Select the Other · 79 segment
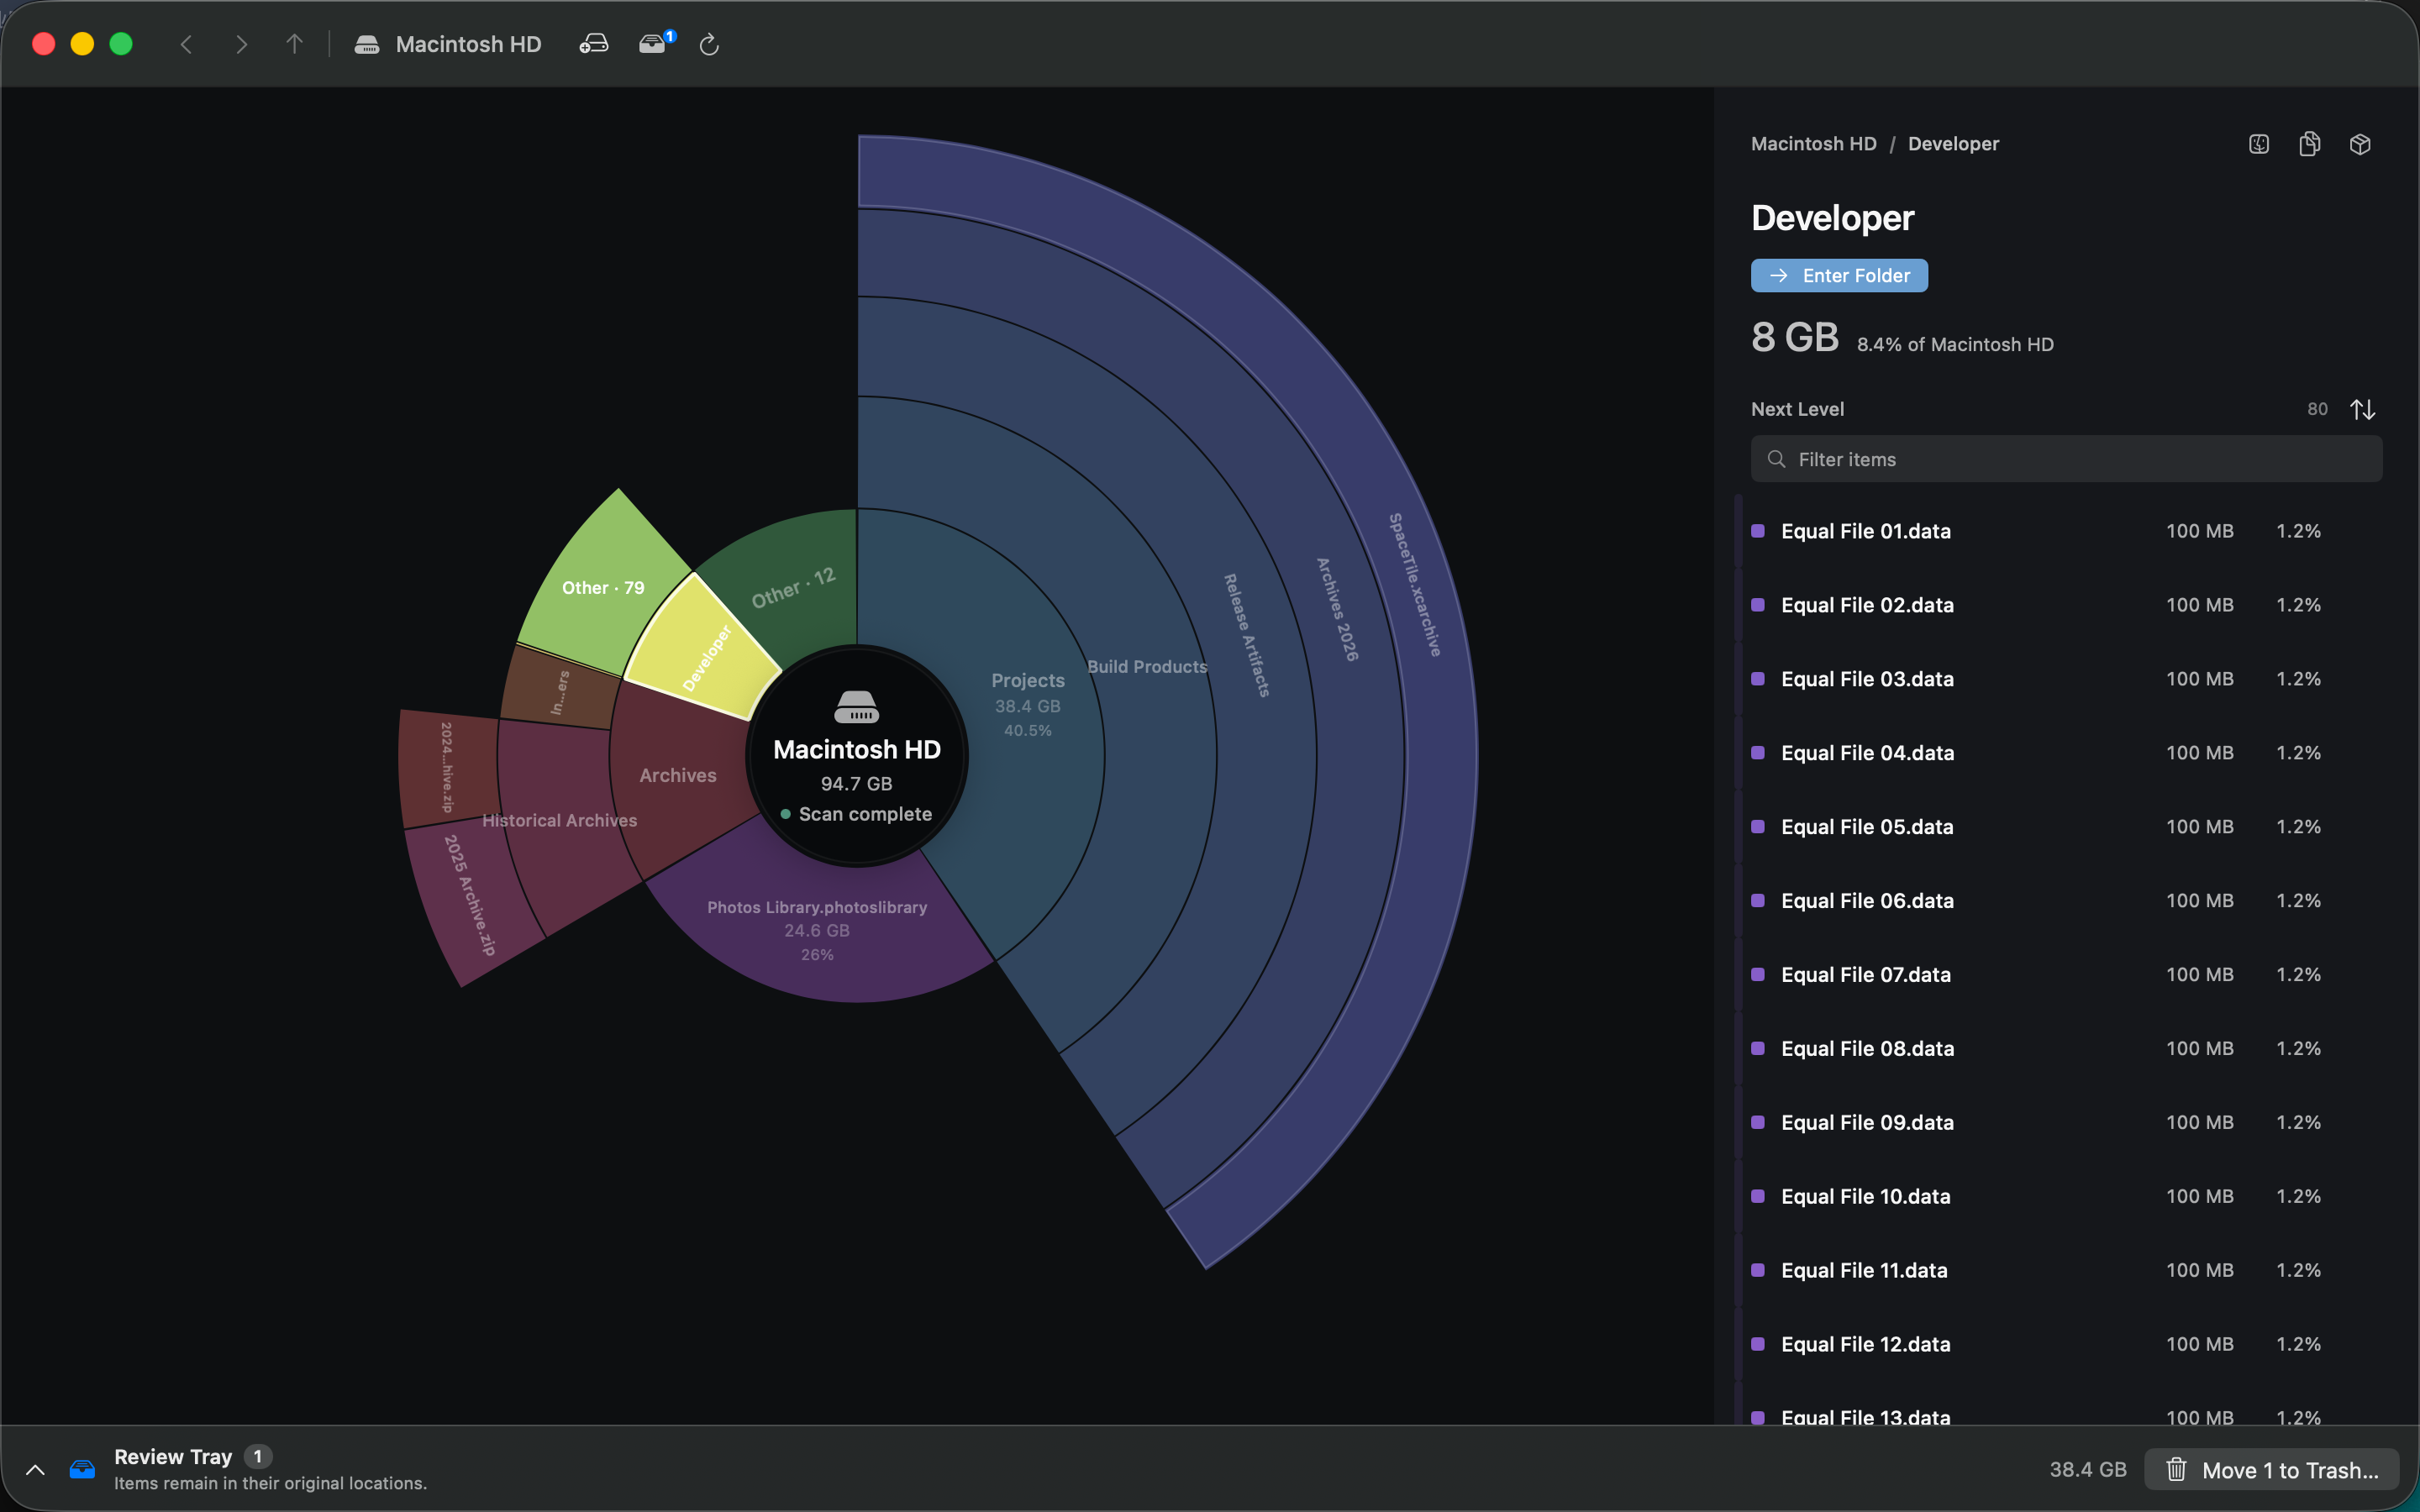The width and height of the screenshot is (2420, 1512). click(x=603, y=588)
